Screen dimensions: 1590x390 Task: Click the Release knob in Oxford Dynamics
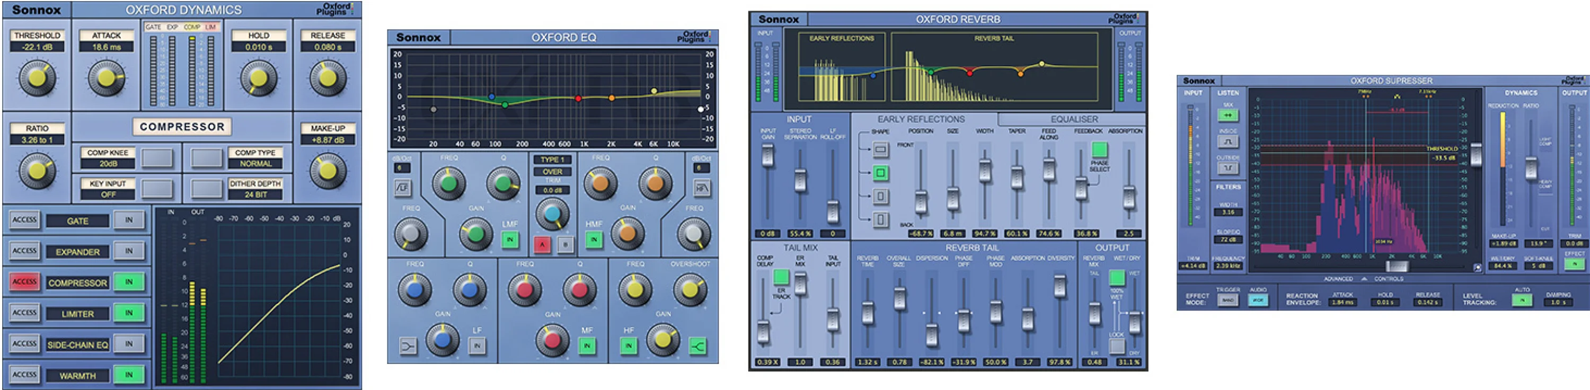[x=327, y=78]
